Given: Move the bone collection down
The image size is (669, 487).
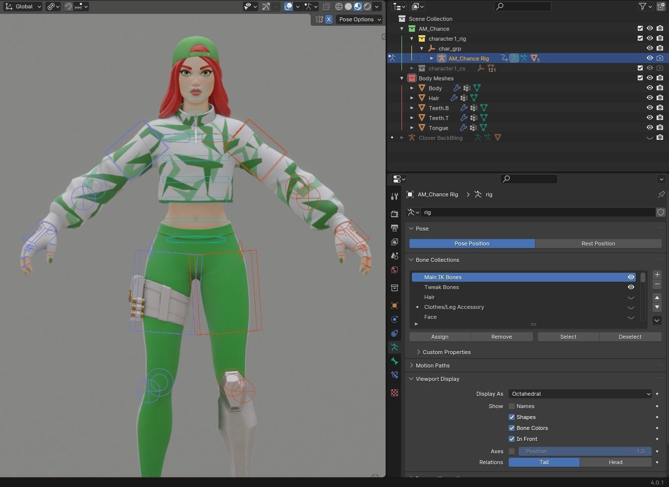Looking at the screenshot, I should [657, 307].
